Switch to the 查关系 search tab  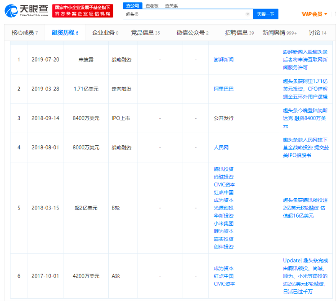(x=171, y=5)
